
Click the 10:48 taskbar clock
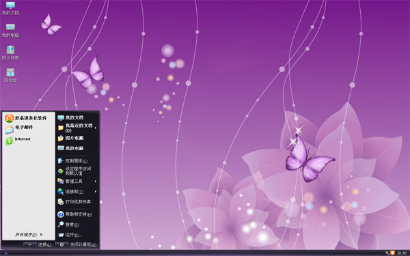pos(402,253)
